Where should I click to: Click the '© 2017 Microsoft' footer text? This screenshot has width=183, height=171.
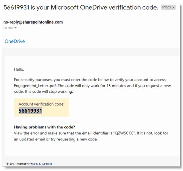click(x=18, y=164)
